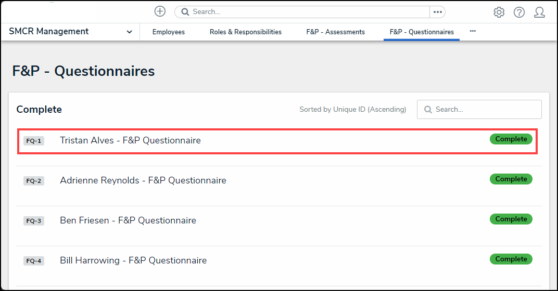
Task: Click the top search magnifier icon
Action: (x=185, y=12)
